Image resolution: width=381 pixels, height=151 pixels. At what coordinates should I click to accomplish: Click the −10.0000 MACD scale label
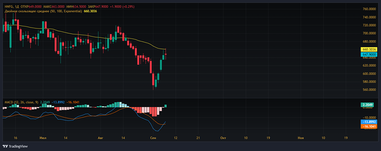(370, 118)
